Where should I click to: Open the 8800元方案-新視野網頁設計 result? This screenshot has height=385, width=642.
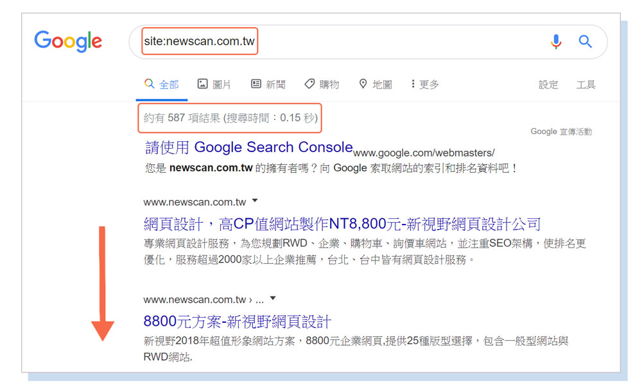coord(237,321)
